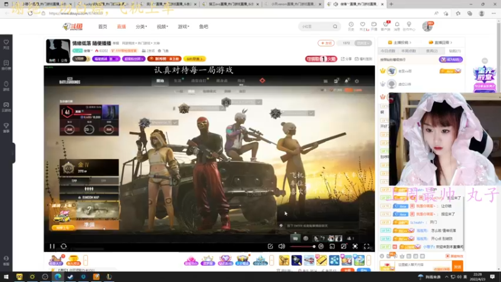501x282 pixels.
Task: Expand the collapsed left sidebar handle
Action: 13,153
